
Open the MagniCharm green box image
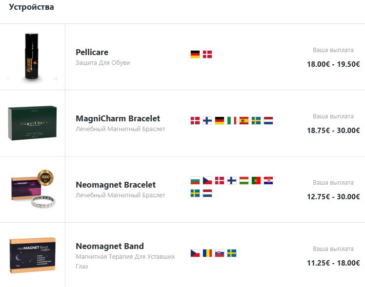coord(32,123)
